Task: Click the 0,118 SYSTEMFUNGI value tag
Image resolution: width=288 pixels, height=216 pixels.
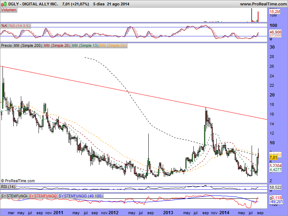Action: 276,198
